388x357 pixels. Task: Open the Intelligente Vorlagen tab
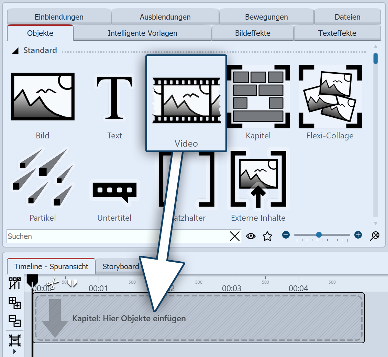point(142,33)
